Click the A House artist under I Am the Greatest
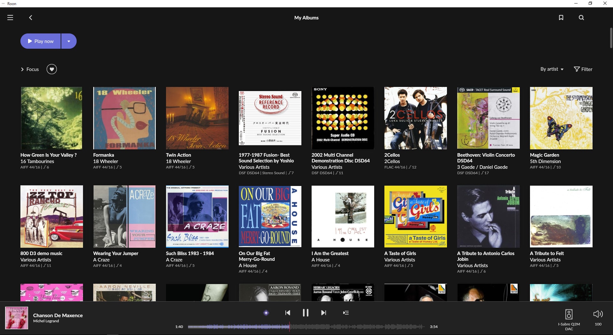This screenshot has width=613, height=335. (321, 260)
